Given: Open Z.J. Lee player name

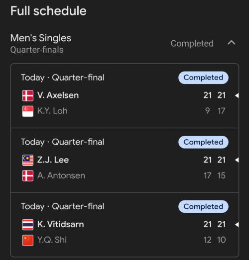Looking at the screenshot, I should tap(53, 160).
